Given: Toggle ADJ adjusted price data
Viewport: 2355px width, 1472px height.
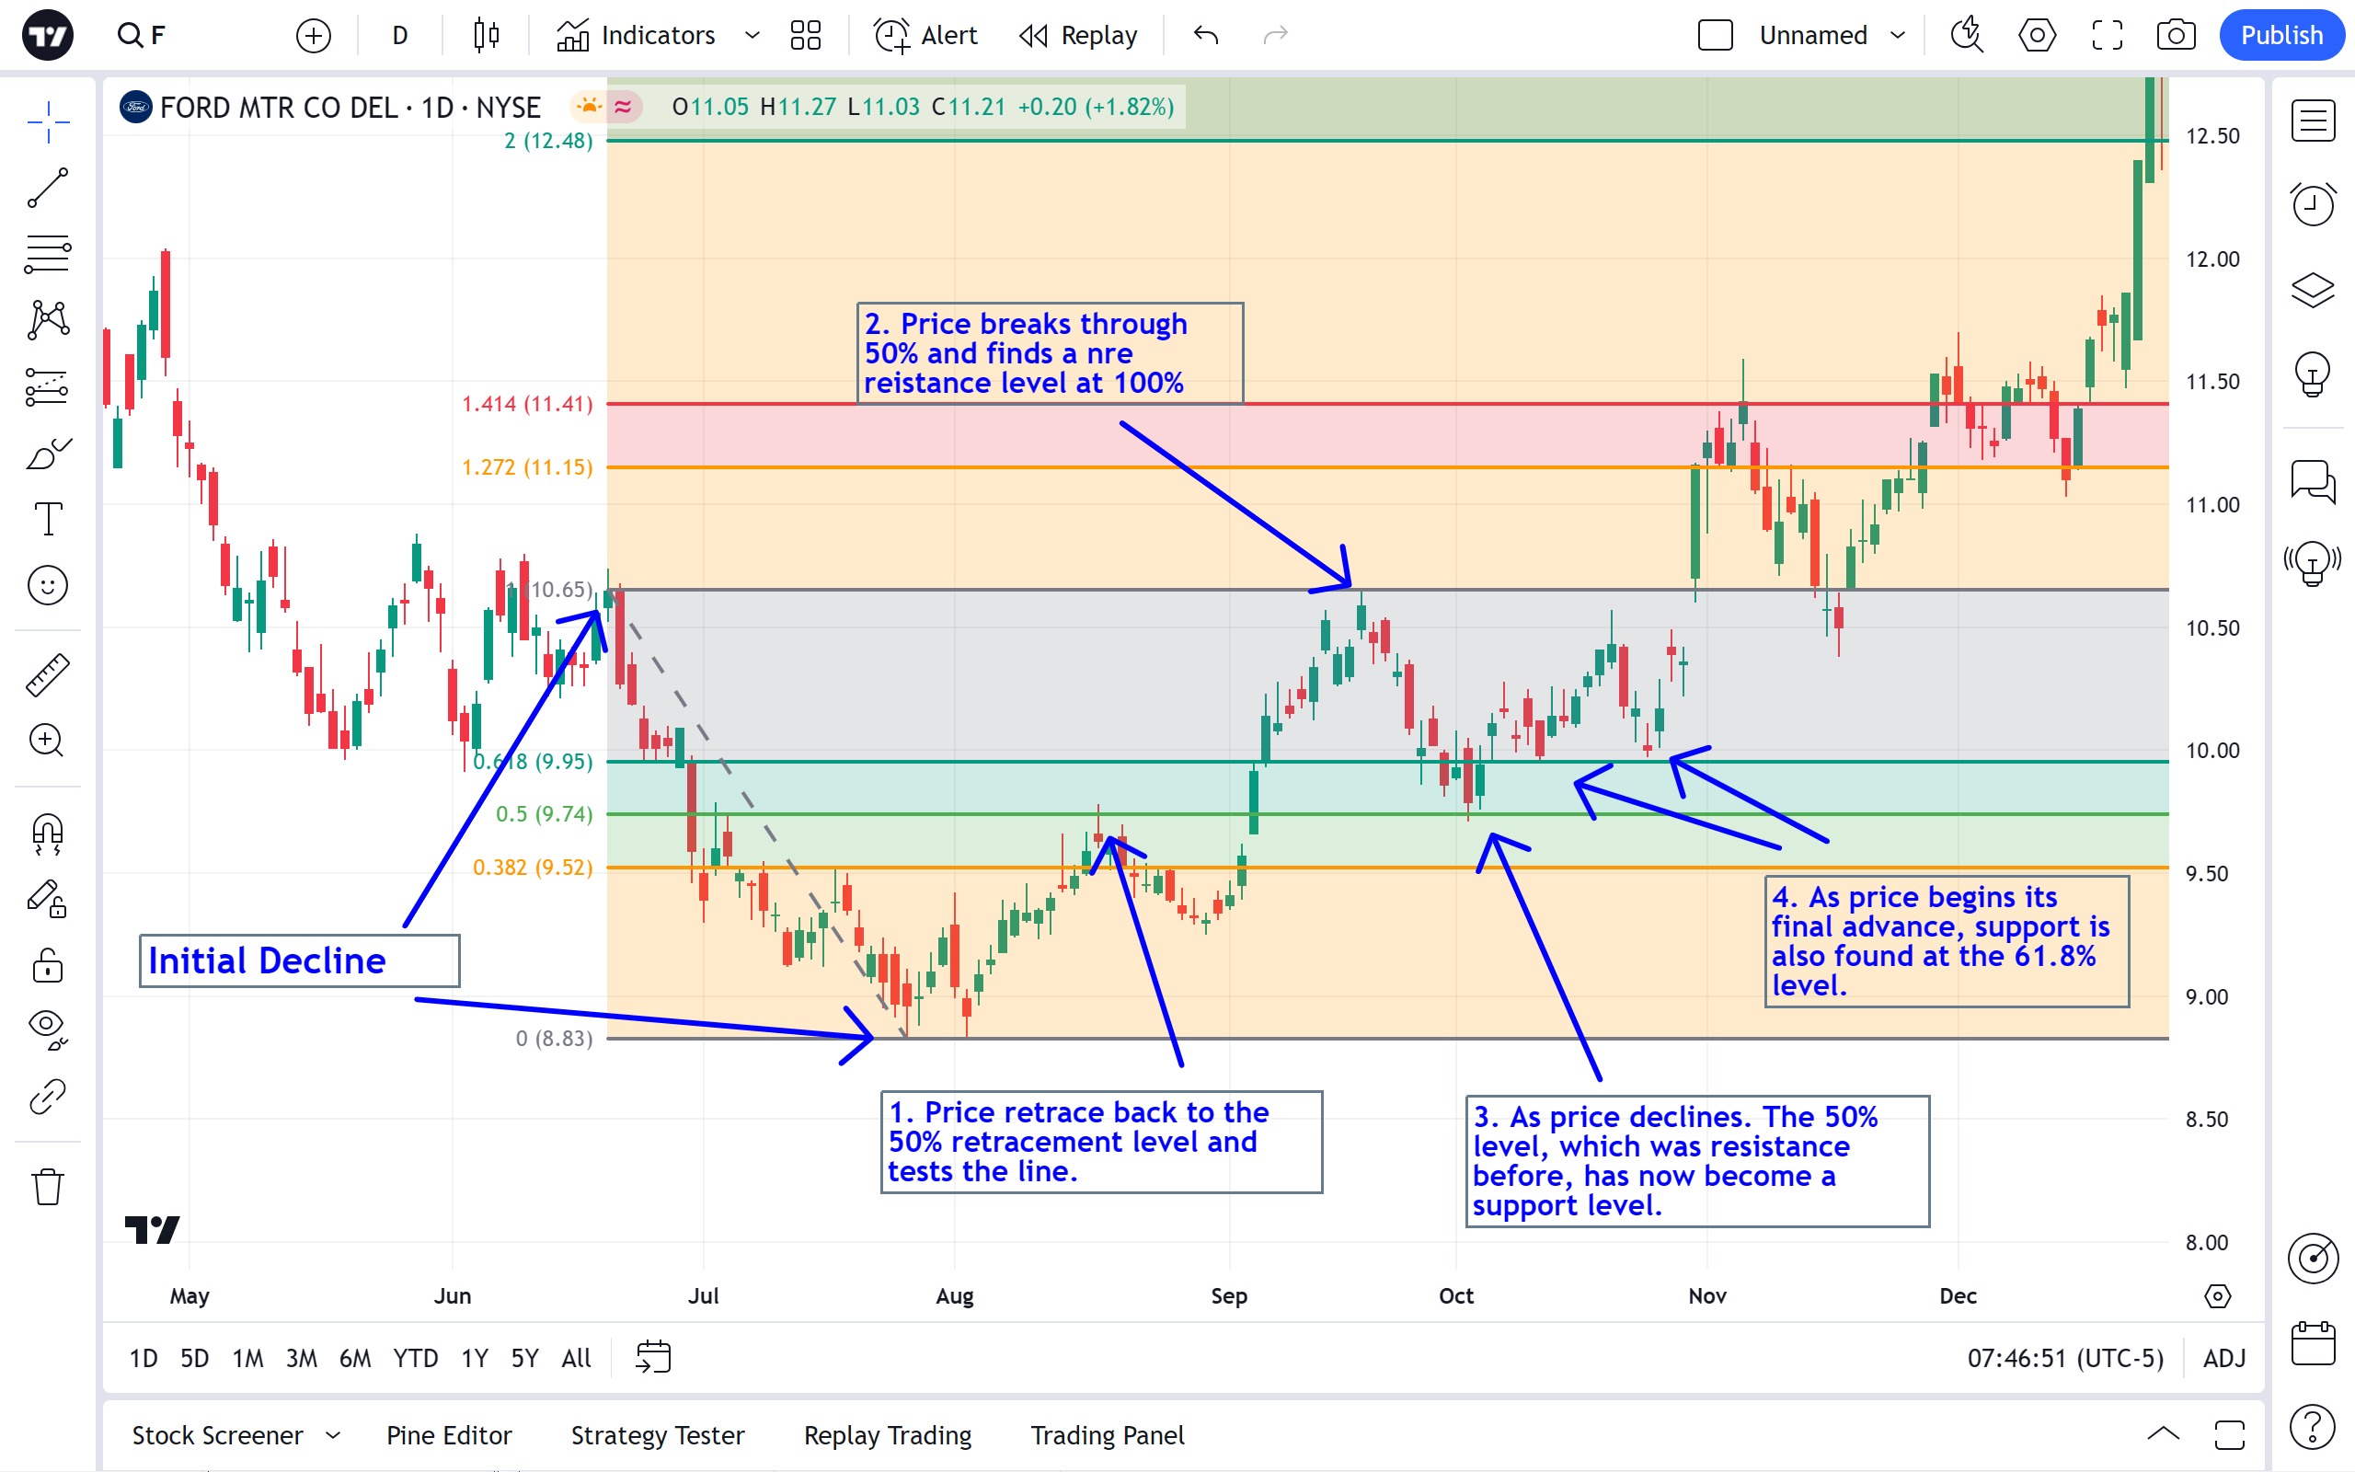Looking at the screenshot, I should [2223, 1358].
